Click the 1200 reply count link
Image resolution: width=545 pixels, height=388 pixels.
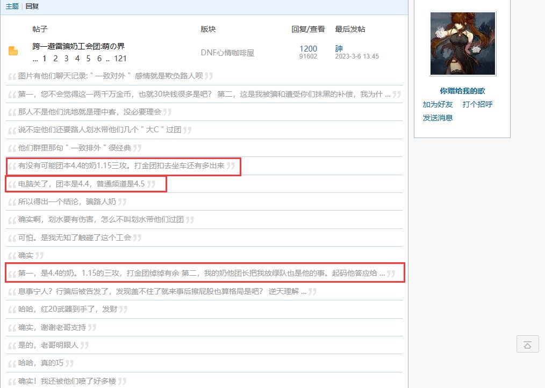tap(308, 48)
